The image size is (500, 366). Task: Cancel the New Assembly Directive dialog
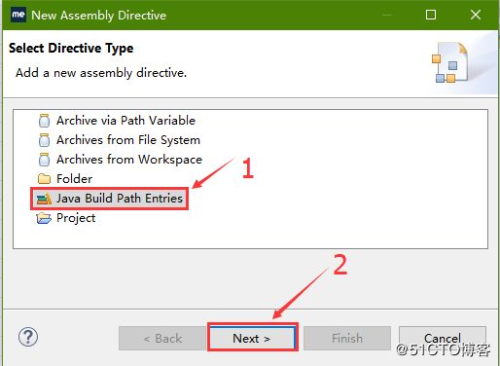(x=443, y=338)
